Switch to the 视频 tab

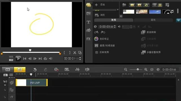[x=114, y=20]
